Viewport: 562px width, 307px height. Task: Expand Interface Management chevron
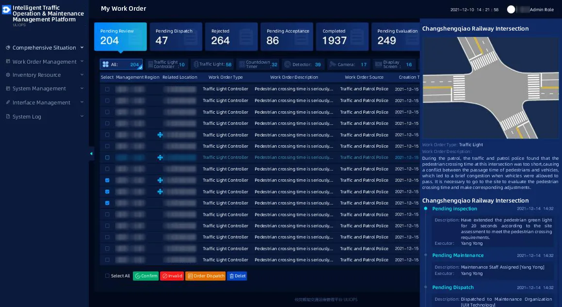[82, 102]
